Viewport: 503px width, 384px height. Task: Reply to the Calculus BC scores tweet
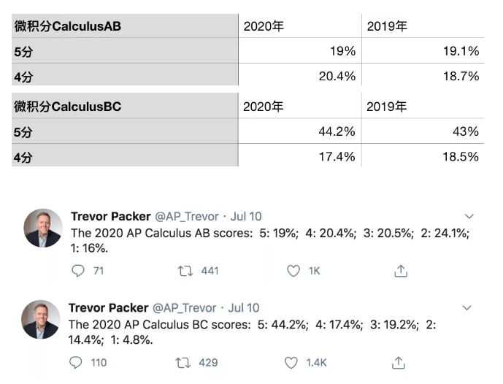coord(76,363)
